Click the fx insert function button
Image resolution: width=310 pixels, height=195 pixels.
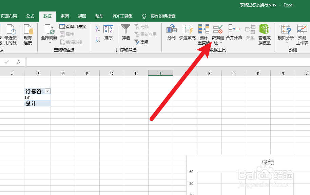[x=19, y=62]
